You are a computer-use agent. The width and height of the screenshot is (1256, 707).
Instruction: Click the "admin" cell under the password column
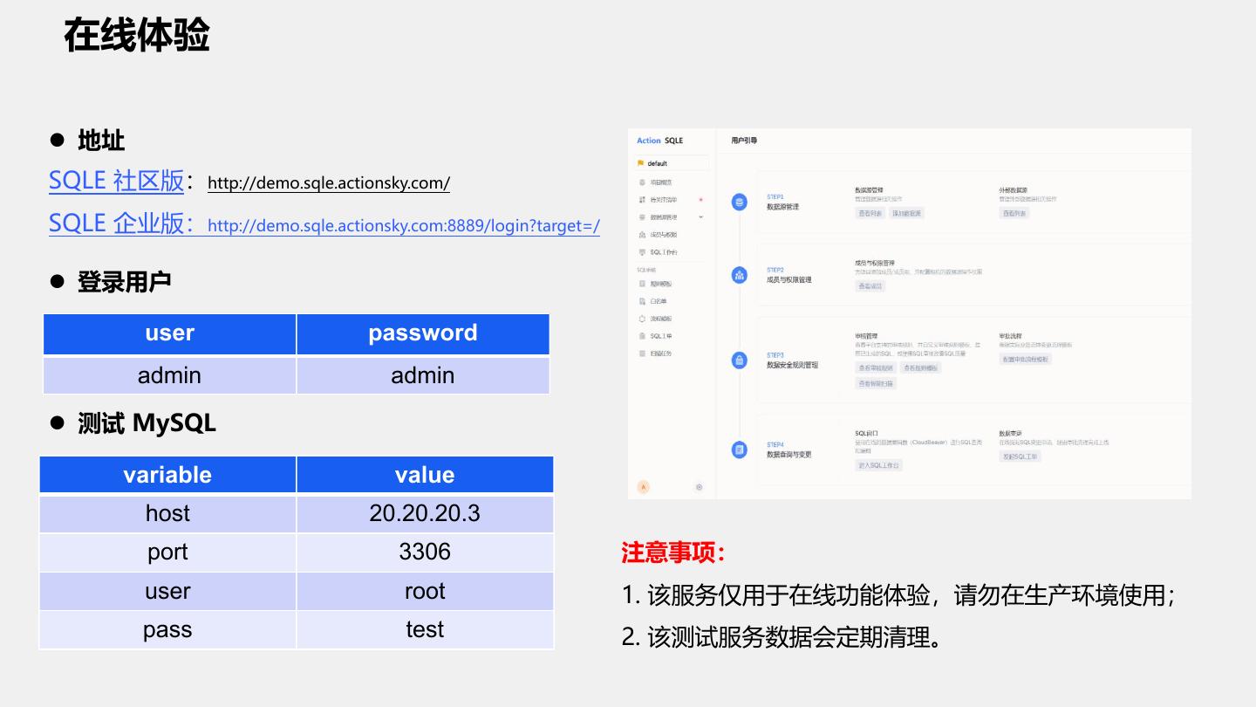tap(423, 375)
